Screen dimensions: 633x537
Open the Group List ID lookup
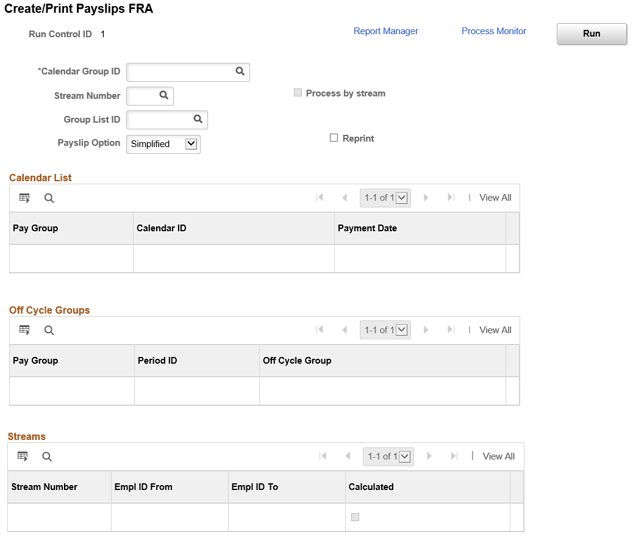point(198,120)
